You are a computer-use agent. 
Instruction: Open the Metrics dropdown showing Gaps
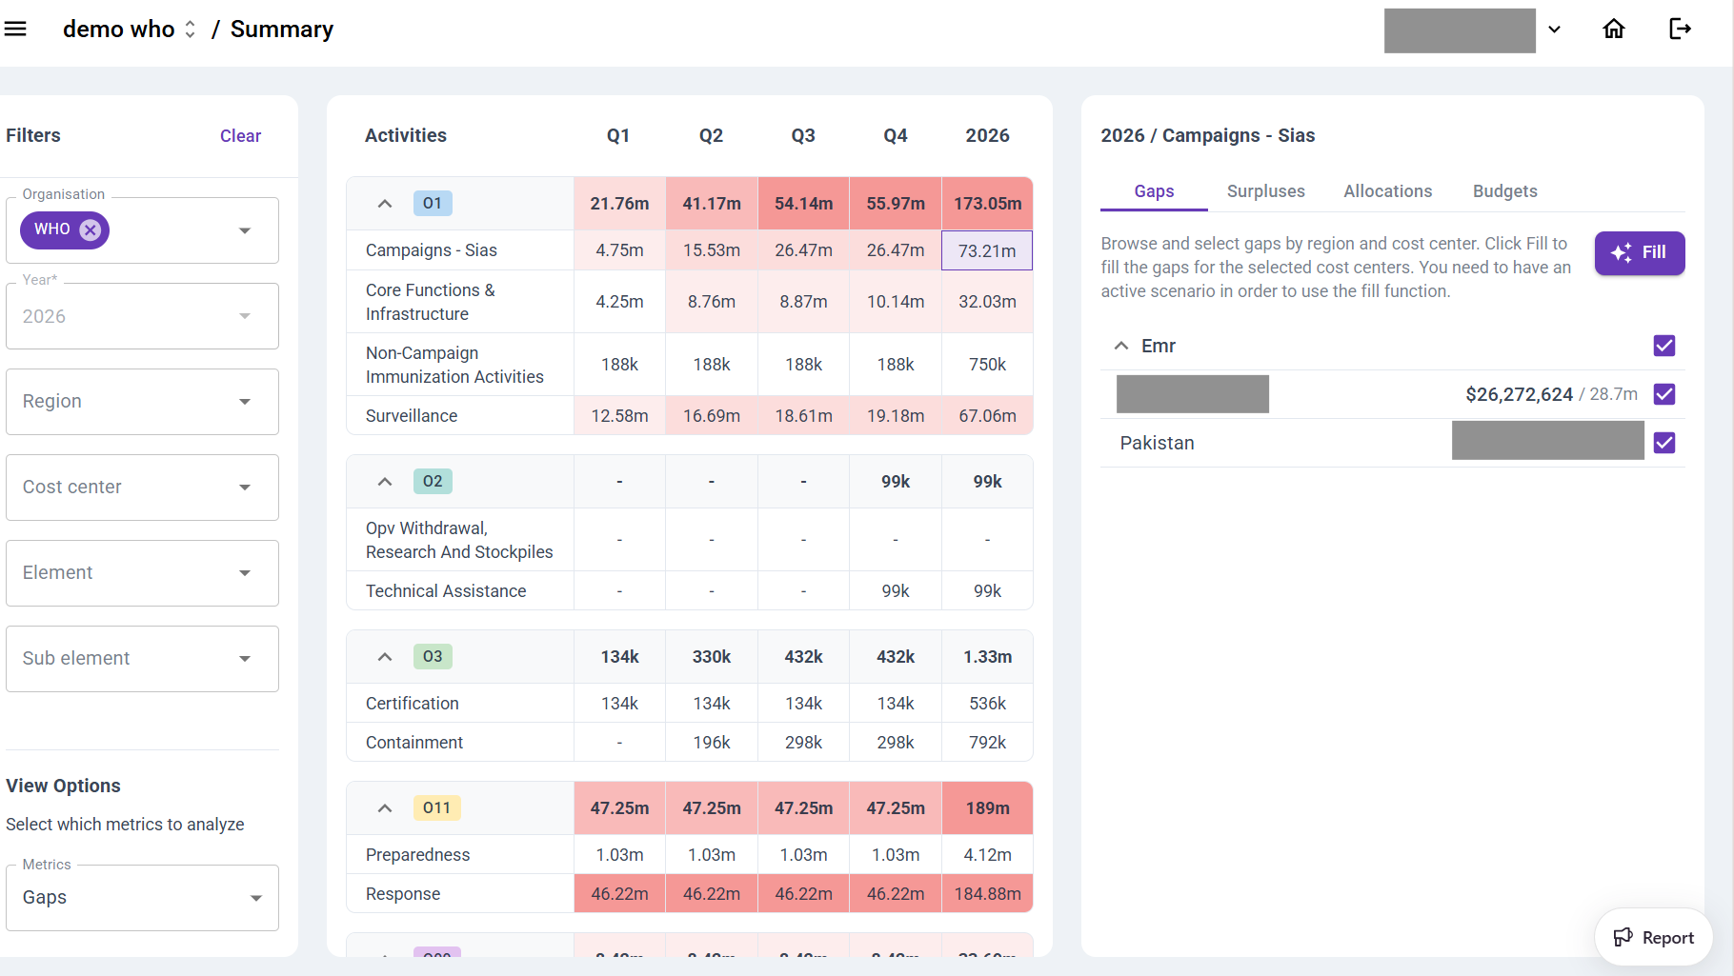(142, 898)
